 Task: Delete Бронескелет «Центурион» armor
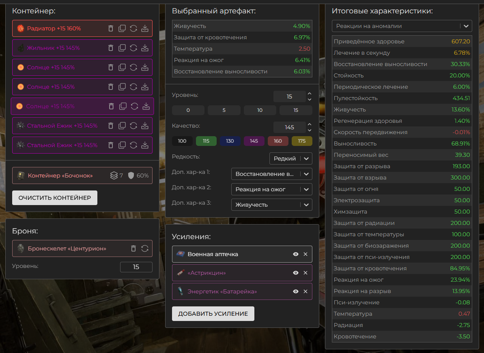[133, 248]
